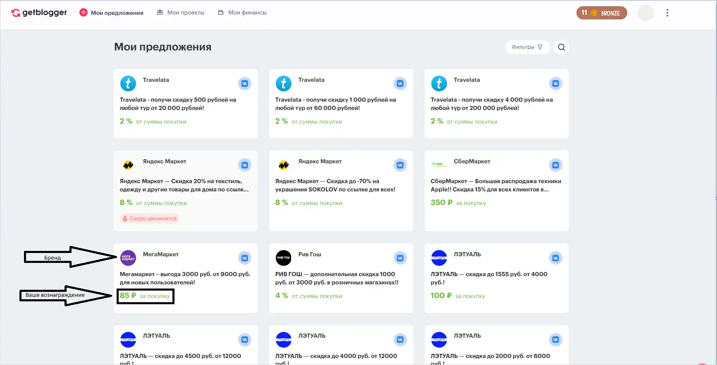Open Travelata скидку 500 рублей offer title
The width and height of the screenshot is (717, 365).
tap(178, 104)
